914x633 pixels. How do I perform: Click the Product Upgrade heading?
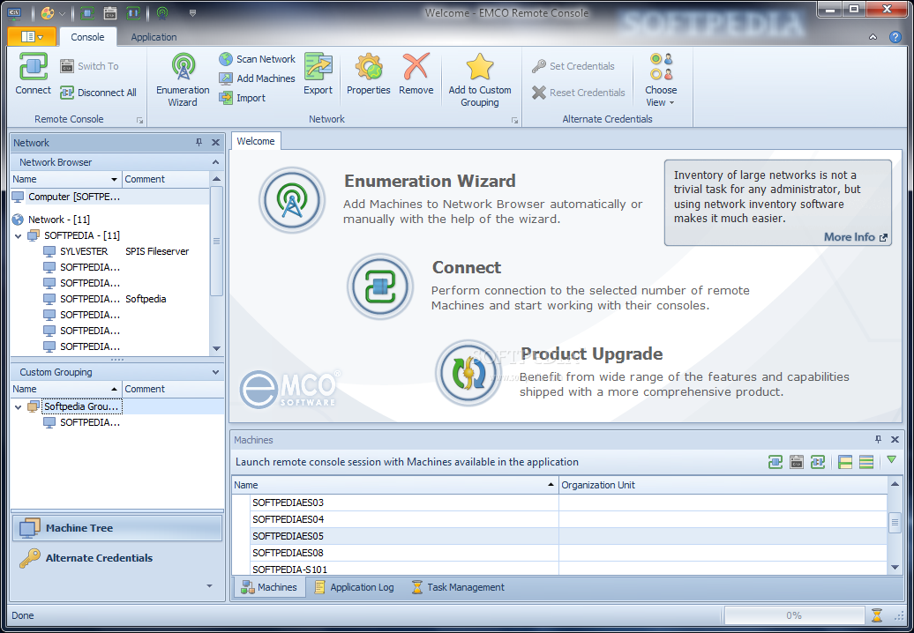(x=592, y=354)
